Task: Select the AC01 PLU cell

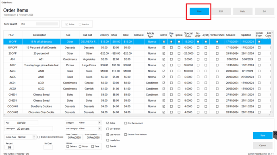Action: point(12,83)
